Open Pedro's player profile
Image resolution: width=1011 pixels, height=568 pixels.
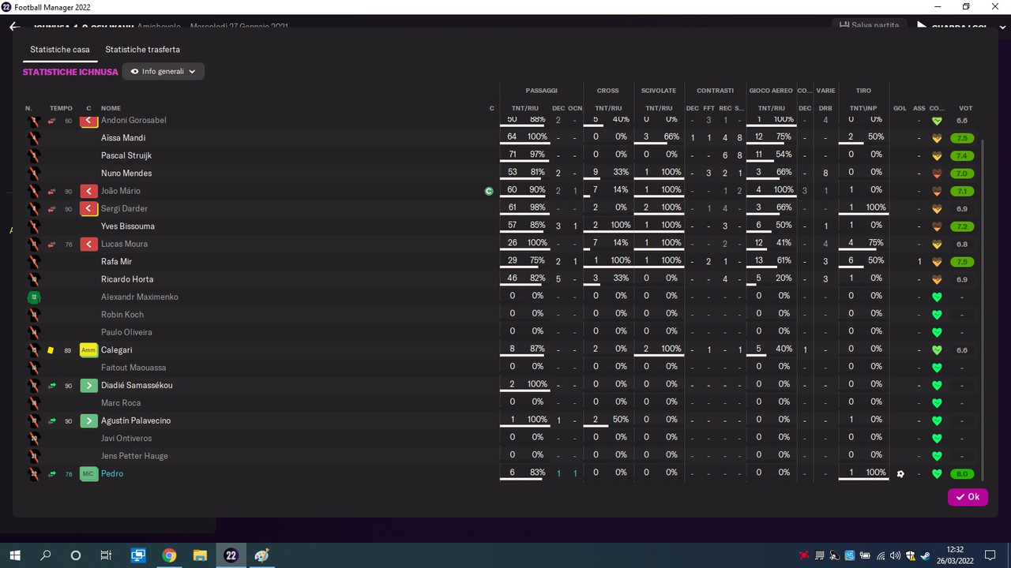(112, 473)
